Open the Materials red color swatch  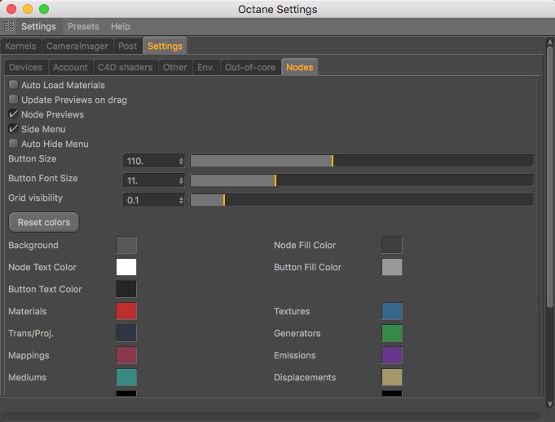(x=126, y=311)
